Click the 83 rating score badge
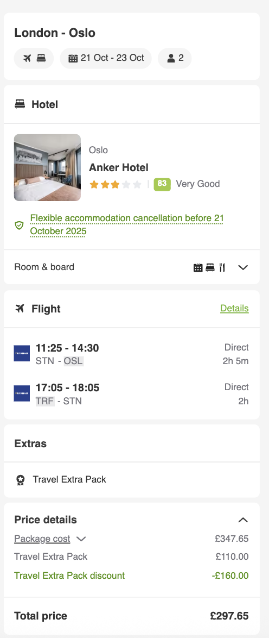The image size is (269, 638). [x=162, y=184]
